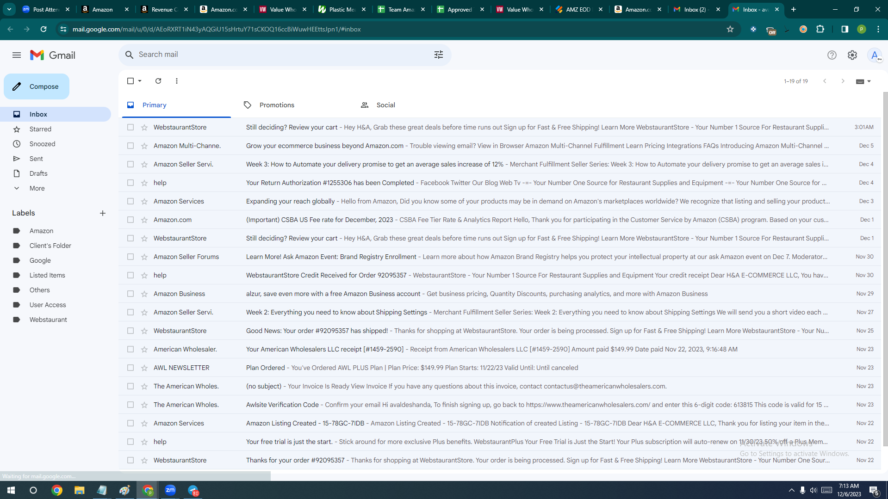888x499 pixels.
Task: Open Windows notification center
Action: (x=874, y=490)
